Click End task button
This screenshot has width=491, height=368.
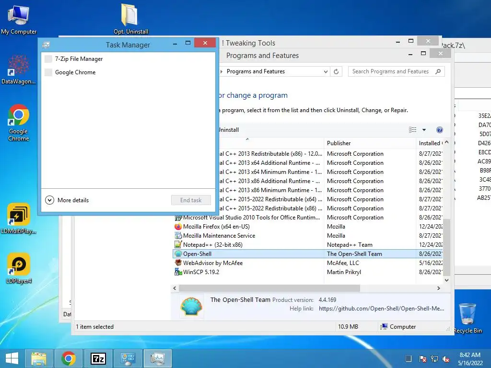[191, 200]
